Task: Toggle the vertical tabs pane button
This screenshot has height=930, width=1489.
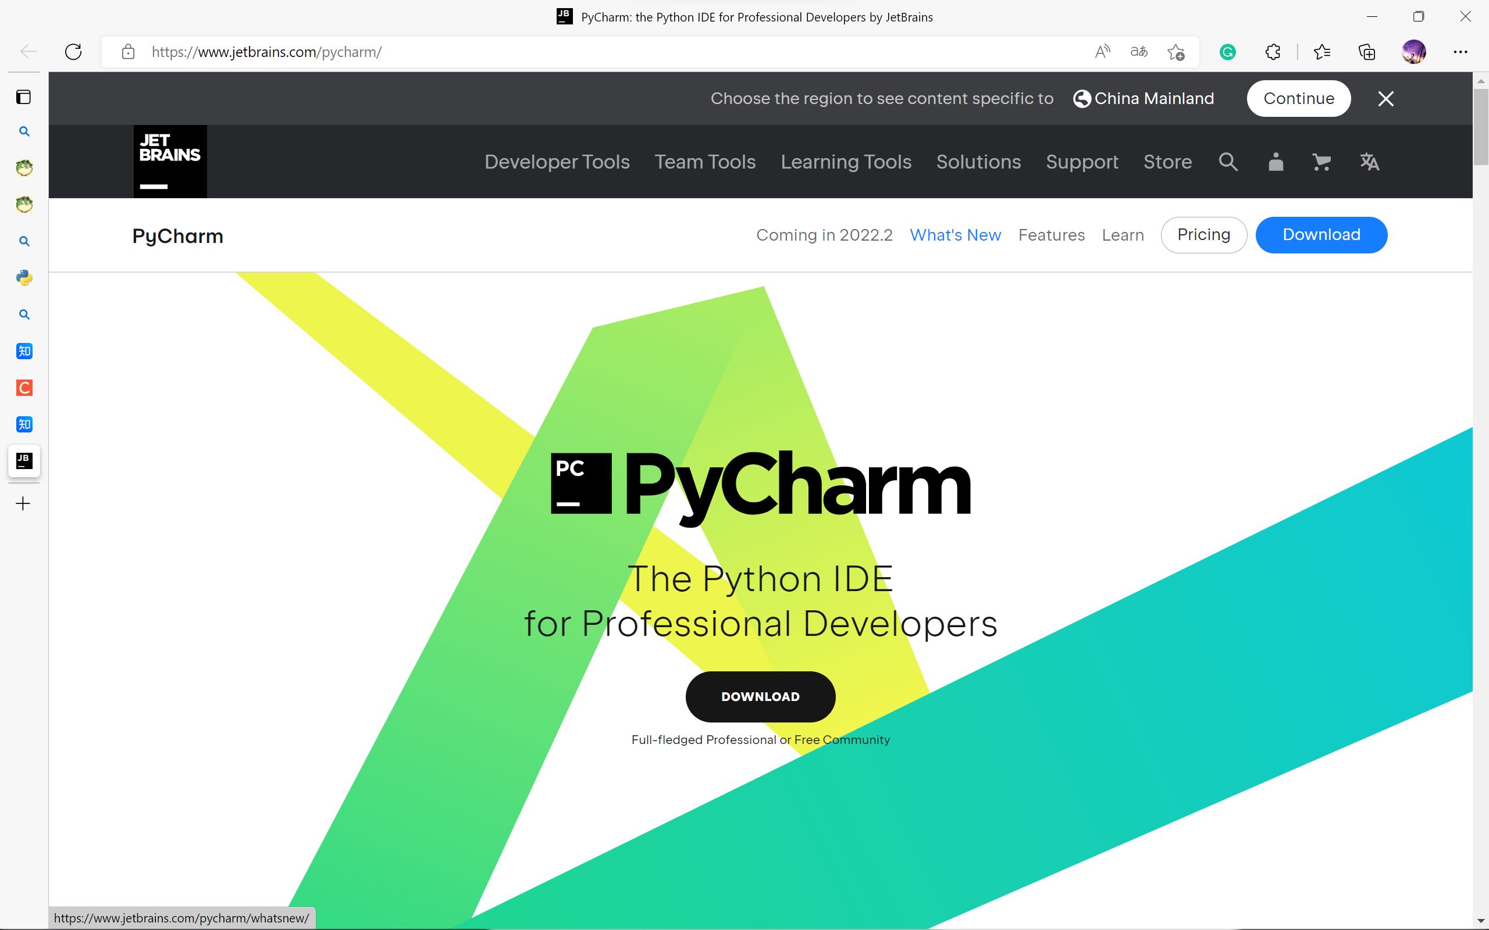Action: click(23, 97)
